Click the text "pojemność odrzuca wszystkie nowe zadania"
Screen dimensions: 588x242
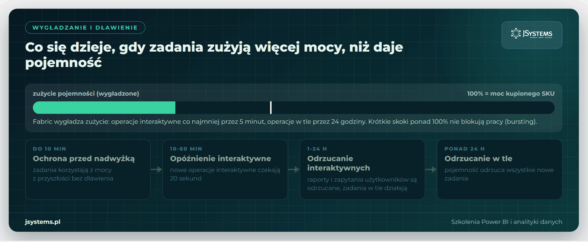pos(499,174)
